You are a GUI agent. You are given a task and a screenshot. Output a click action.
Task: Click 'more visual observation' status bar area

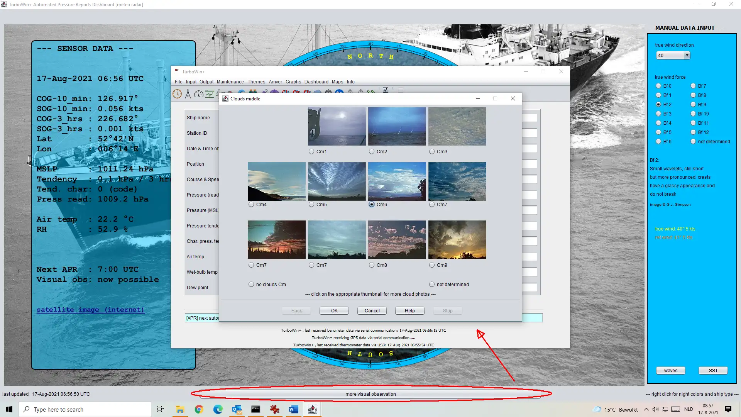pos(370,393)
